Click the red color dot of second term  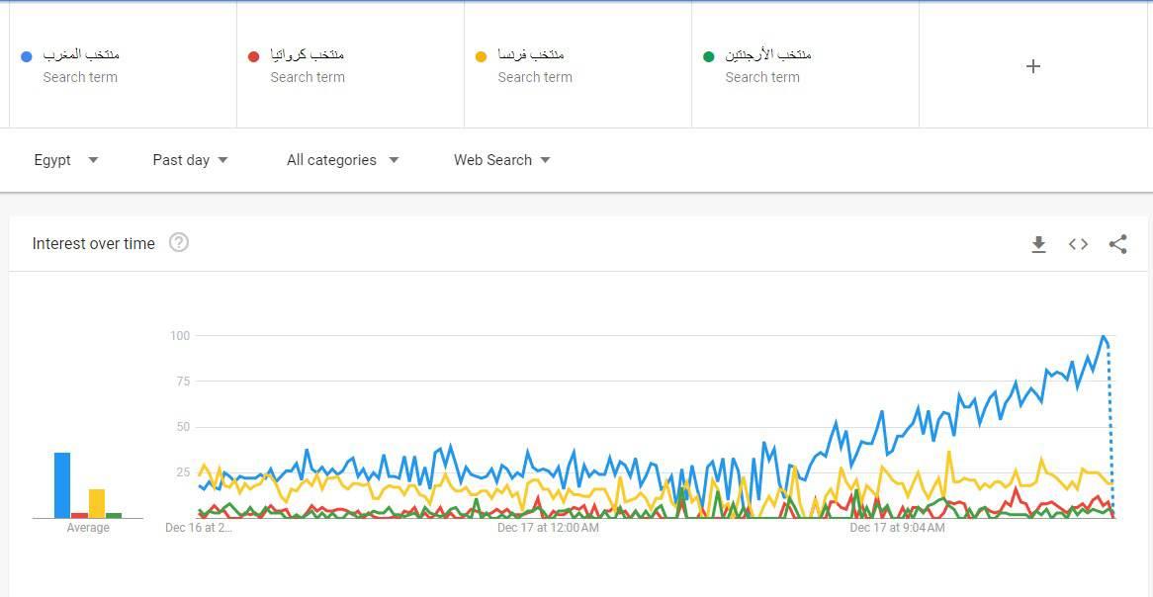(x=253, y=56)
